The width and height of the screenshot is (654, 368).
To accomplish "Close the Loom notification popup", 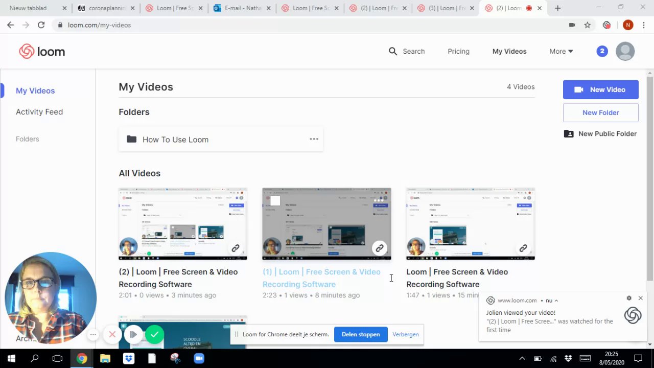I will point(640,298).
